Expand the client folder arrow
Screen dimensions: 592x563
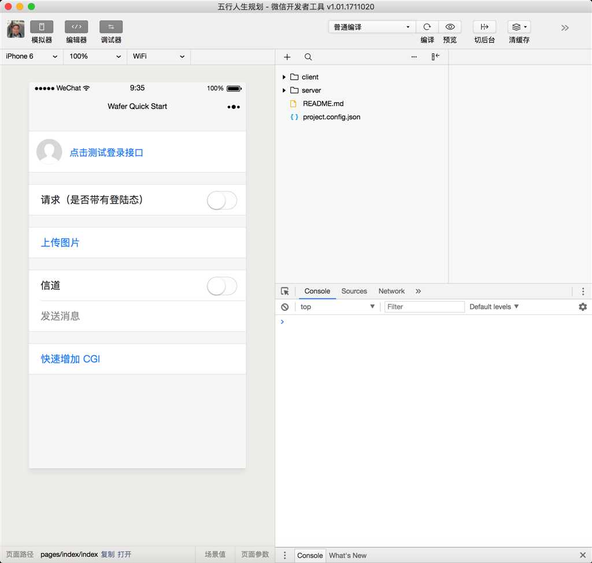[284, 77]
